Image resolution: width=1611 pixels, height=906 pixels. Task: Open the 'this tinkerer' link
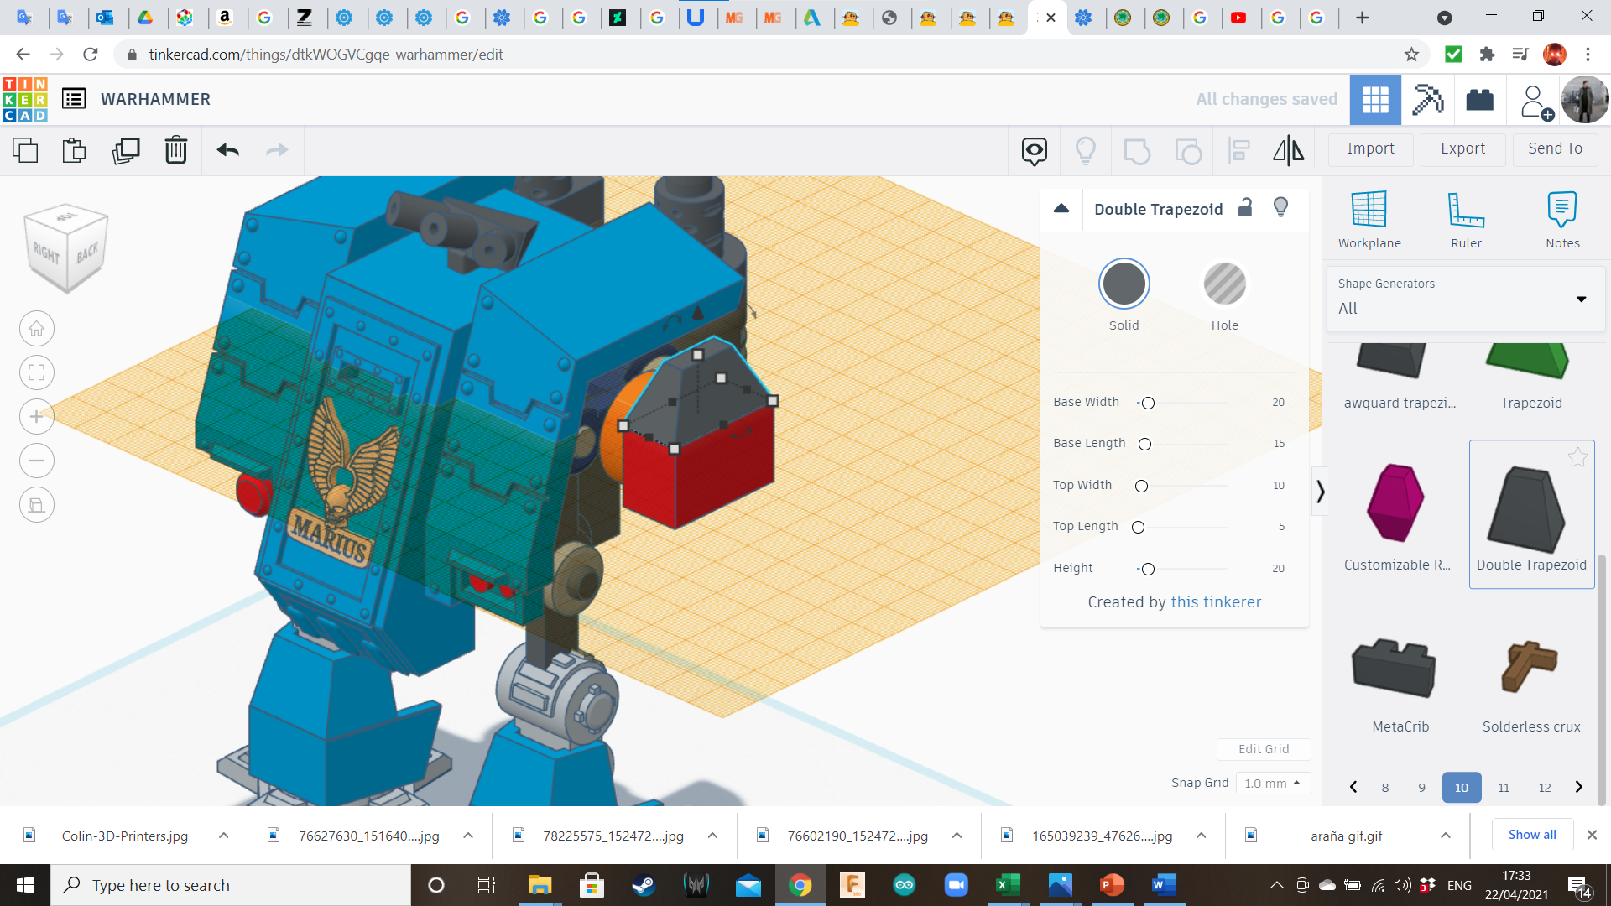pyautogui.click(x=1216, y=601)
